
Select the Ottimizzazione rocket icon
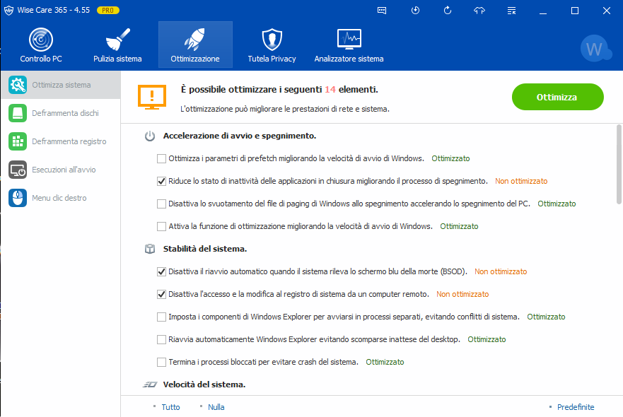click(x=194, y=40)
